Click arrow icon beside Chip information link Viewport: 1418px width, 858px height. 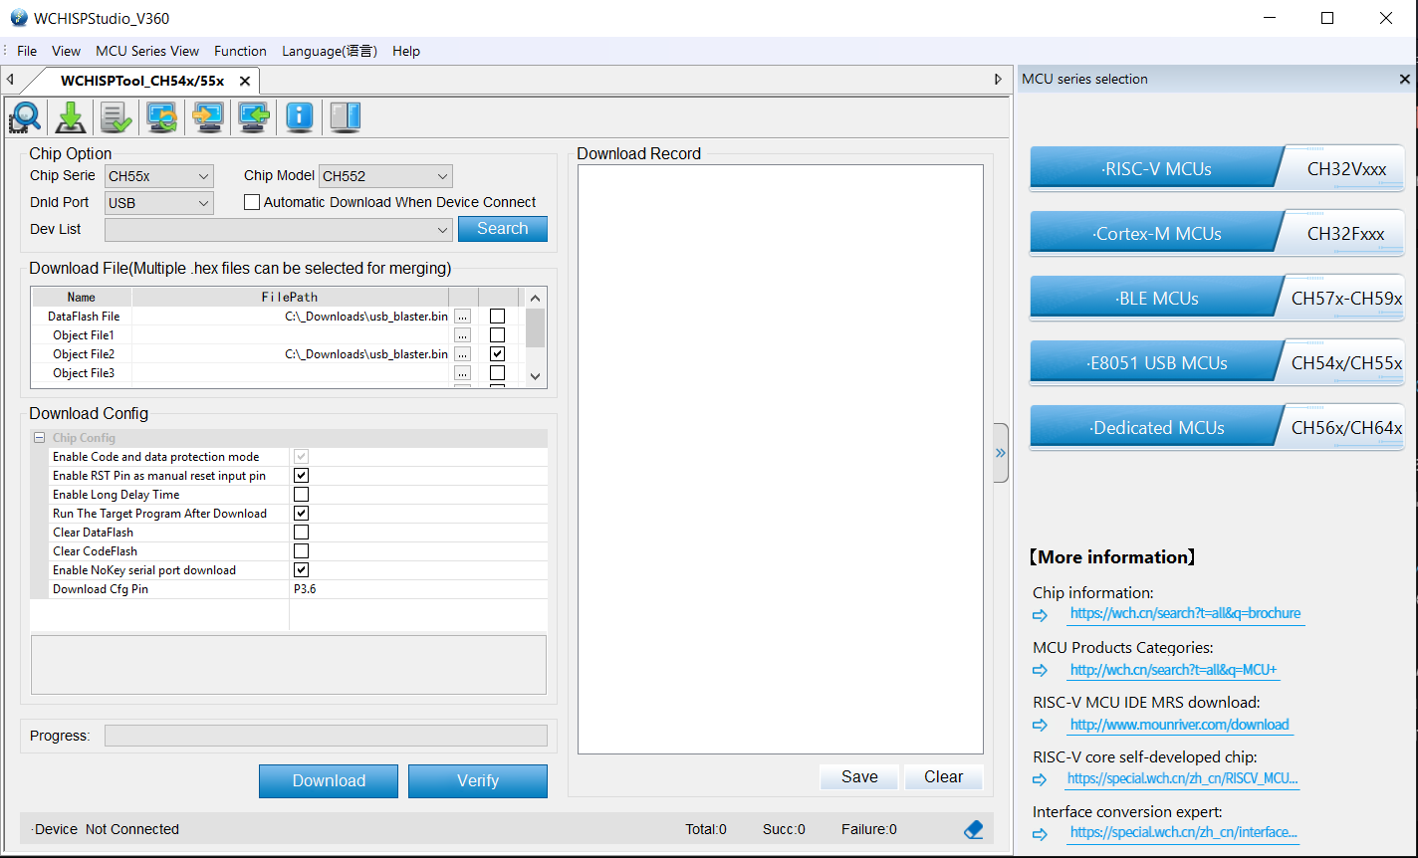[1041, 615]
